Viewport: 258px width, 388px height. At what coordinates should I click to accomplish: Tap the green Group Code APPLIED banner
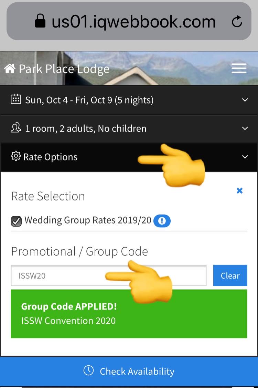click(129, 314)
